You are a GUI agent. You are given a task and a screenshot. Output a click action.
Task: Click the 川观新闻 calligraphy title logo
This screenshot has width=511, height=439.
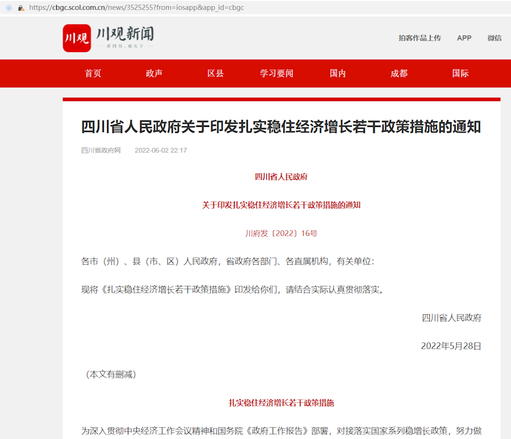point(125,37)
